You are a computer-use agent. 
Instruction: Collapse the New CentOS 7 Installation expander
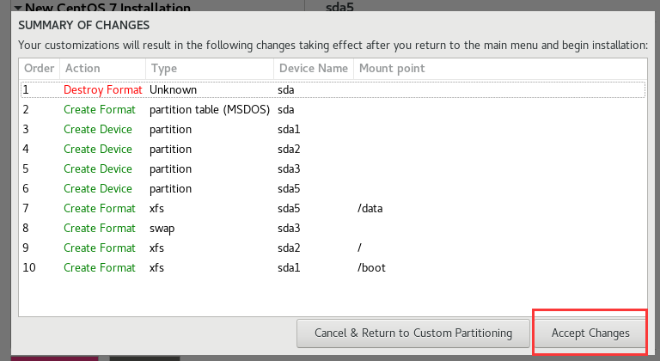[18, 6]
